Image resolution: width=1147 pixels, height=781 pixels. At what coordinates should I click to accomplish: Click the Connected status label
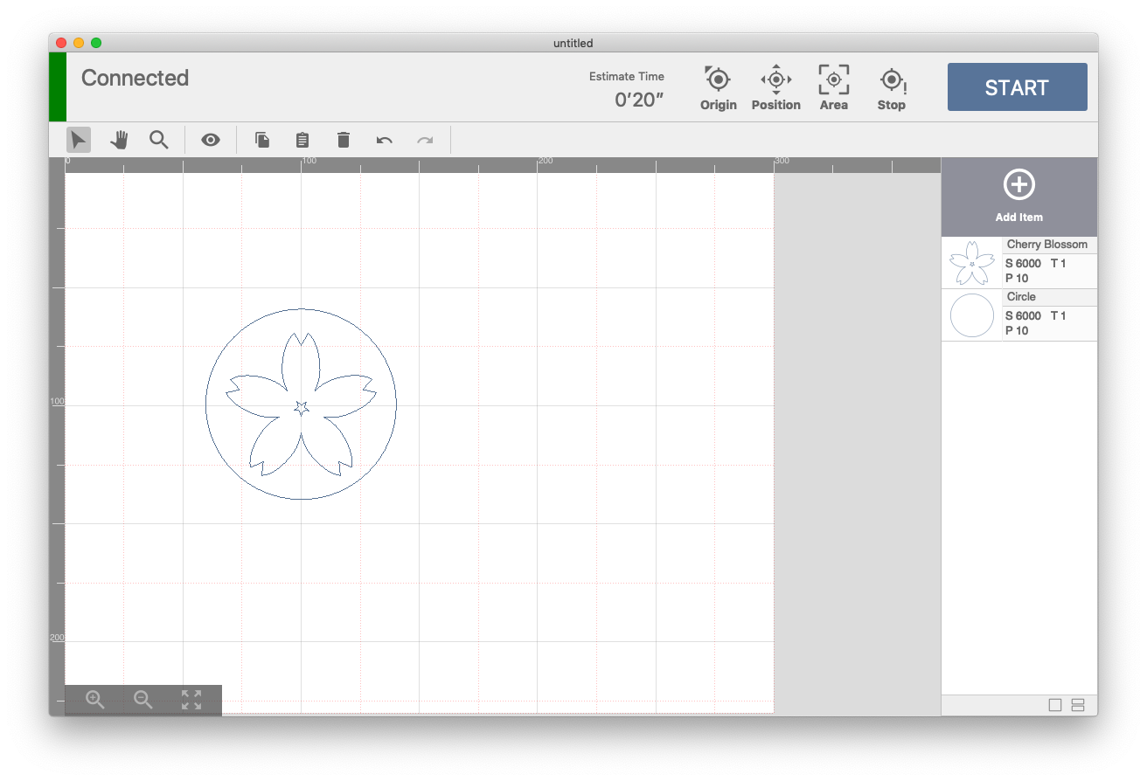coord(135,78)
